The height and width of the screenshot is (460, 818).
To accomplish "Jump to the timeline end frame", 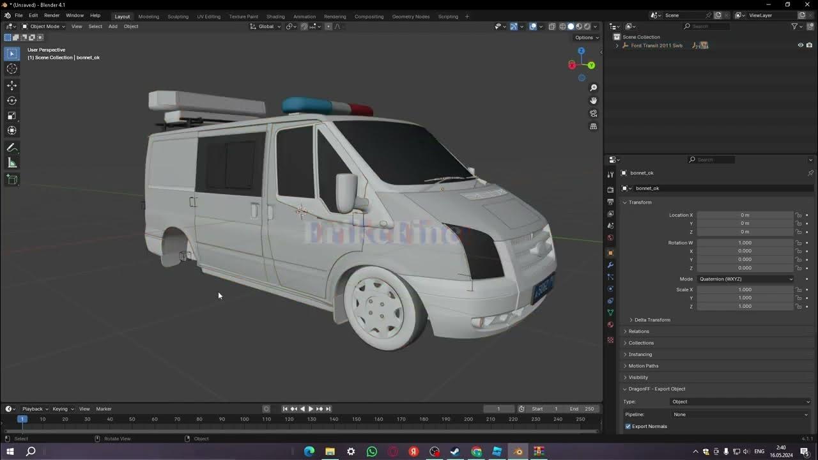I will tap(328, 409).
